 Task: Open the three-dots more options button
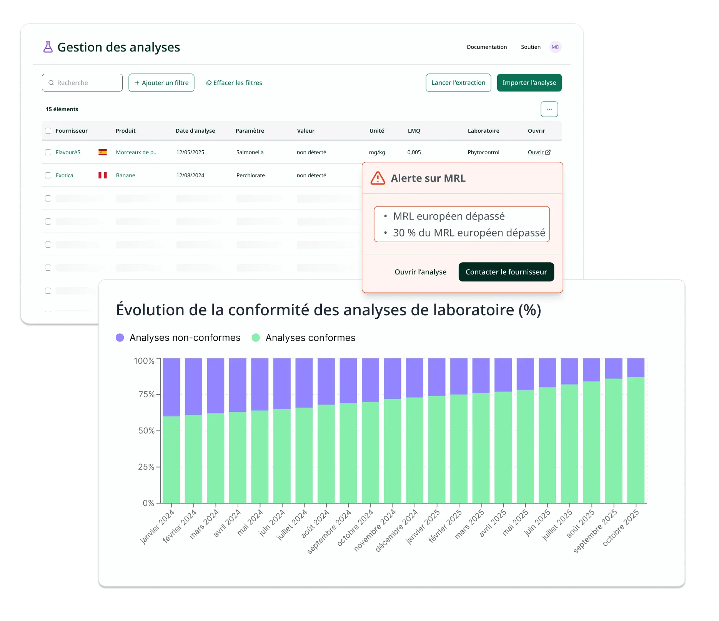click(549, 109)
